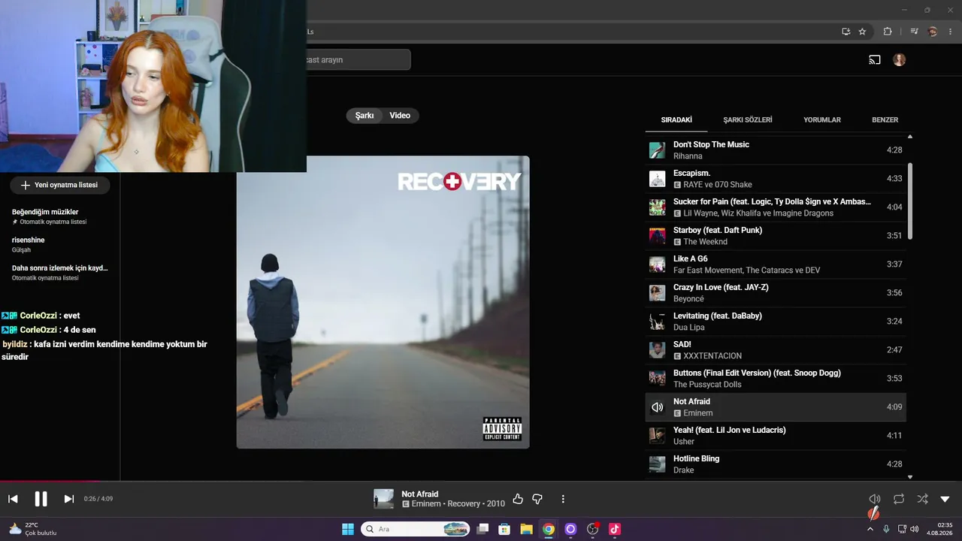Click the Eminem link in player bar
The height and width of the screenshot is (541, 962).
pos(427,503)
